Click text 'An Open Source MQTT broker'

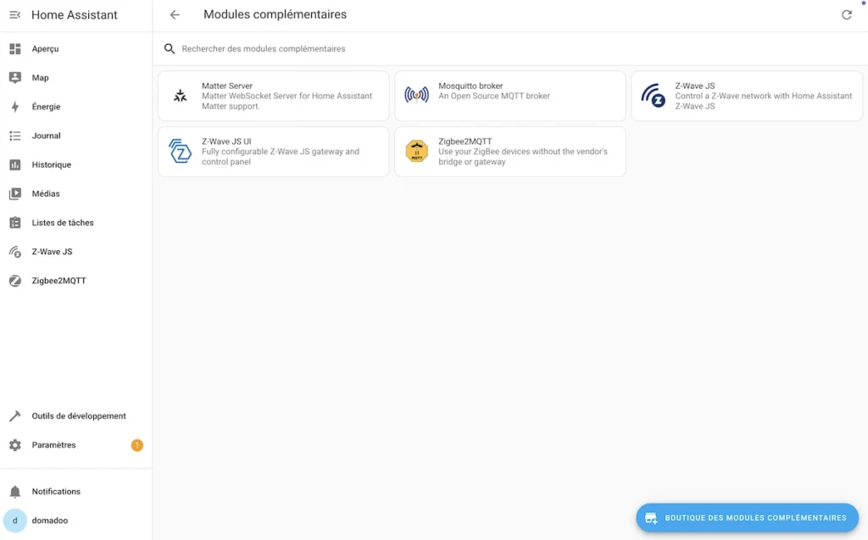(x=494, y=96)
